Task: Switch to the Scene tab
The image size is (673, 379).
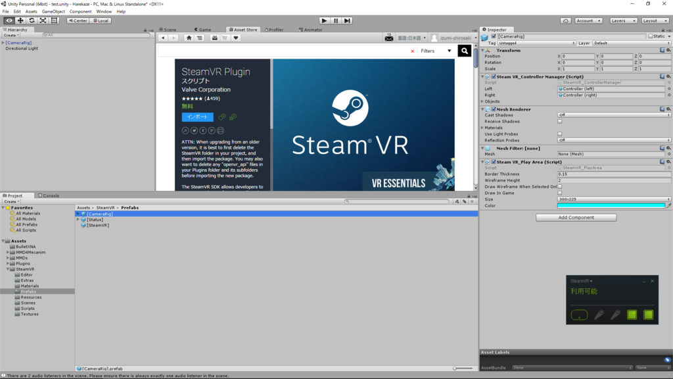Action: [168, 30]
